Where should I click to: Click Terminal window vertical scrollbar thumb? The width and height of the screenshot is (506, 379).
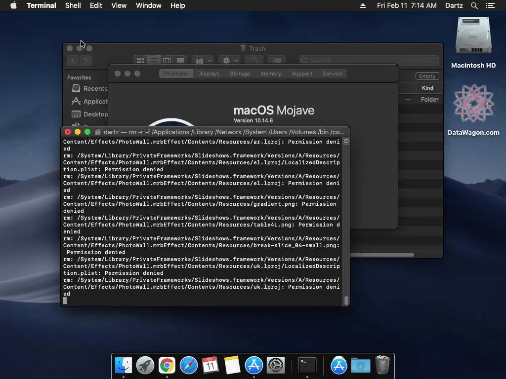[346, 301]
